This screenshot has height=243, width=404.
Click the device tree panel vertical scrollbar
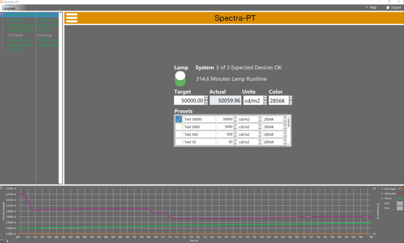(x=60, y=98)
